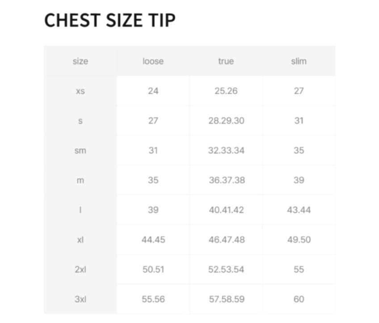The height and width of the screenshot is (323, 379).
Task: Click the CHEST SIZE TIP heading
Action: 109,21
